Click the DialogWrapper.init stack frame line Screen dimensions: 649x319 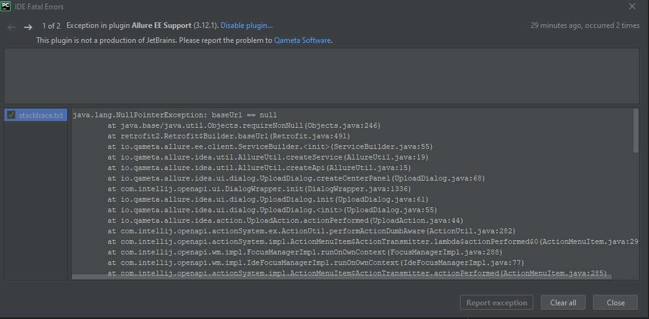(x=259, y=189)
